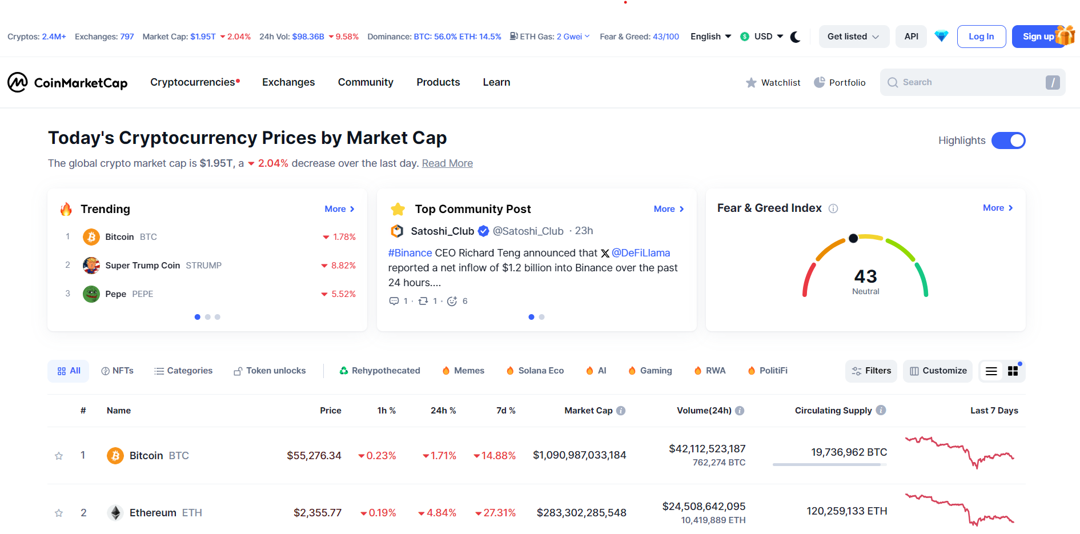Screen dimensions: 1080x534
Task: Open the Portfolio pie chart icon
Action: click(820, 82)
